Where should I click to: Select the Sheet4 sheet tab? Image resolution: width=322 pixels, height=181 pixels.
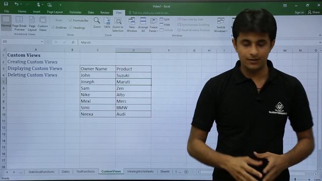tap(165, 171)
